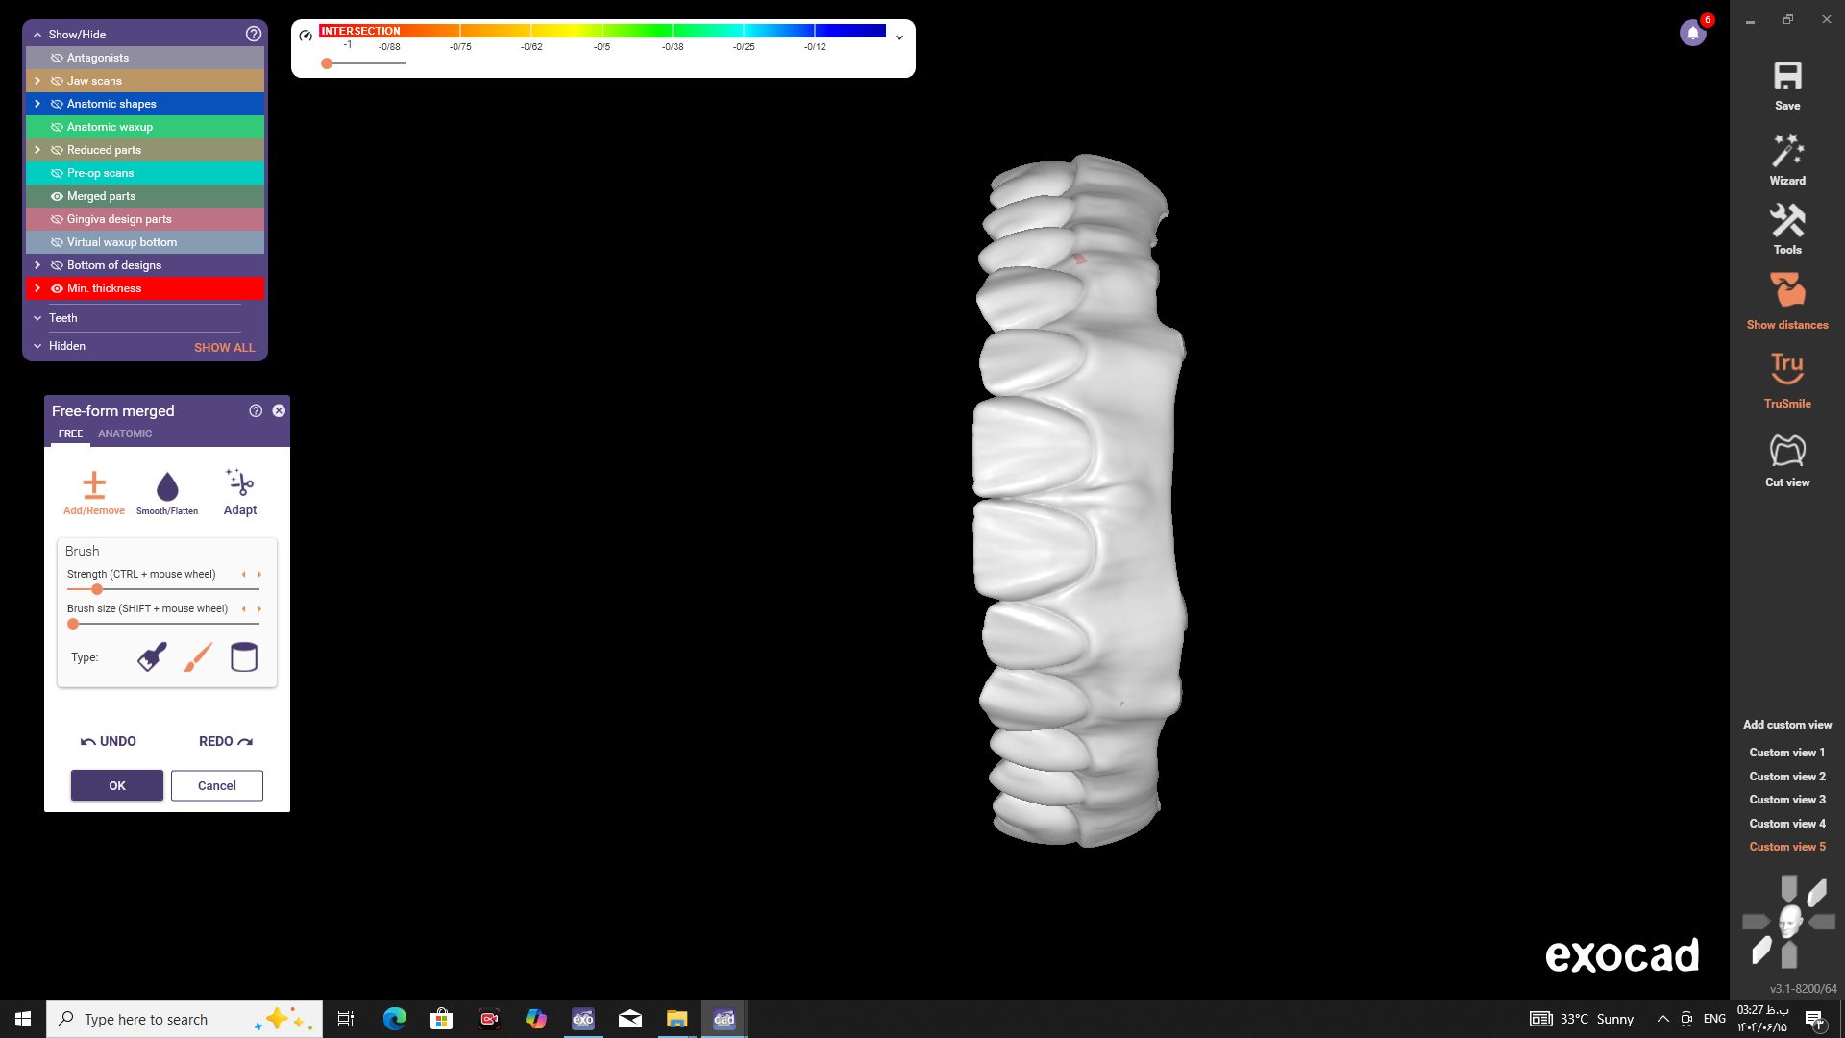1845x1038 pixels.
Task: Toggle Min. thickness visibility eye
Action: tap(57, 288)
